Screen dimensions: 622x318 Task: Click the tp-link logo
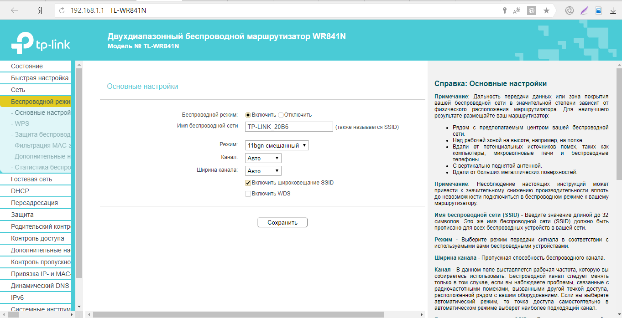41,44
